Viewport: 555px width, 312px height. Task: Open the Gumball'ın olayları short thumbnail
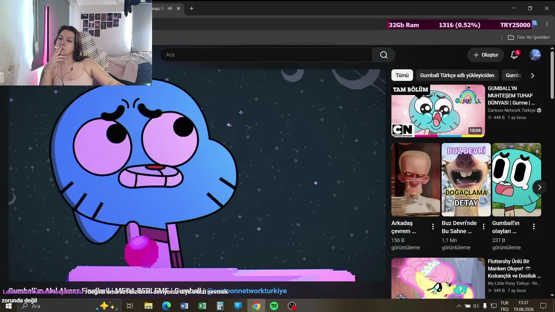[516, 179]
